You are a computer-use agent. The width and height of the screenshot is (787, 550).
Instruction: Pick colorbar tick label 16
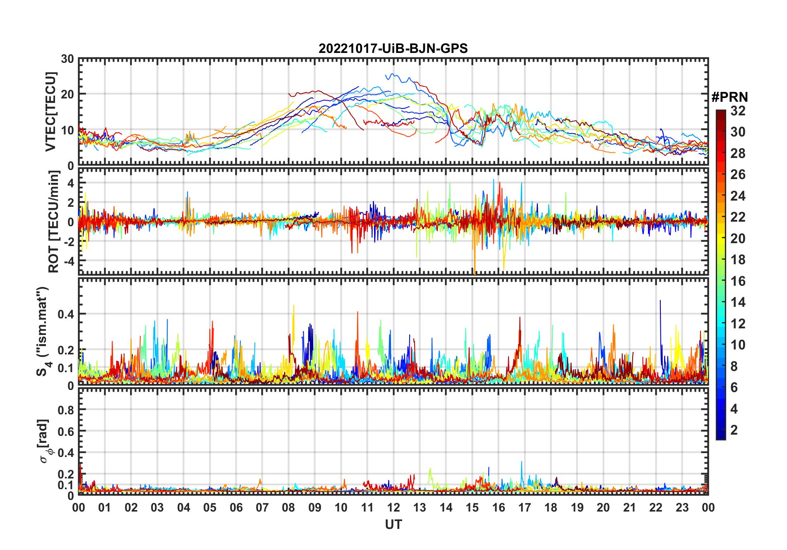pyautogui.click(x=738, y=281)
